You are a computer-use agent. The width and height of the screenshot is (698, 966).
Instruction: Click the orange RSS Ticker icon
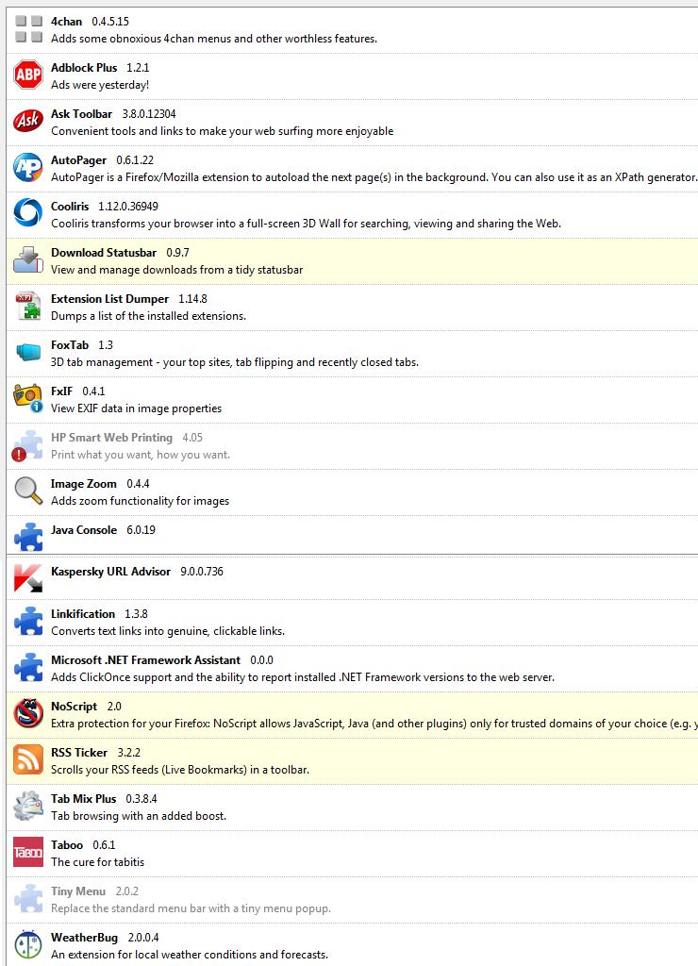coord(28,759)
